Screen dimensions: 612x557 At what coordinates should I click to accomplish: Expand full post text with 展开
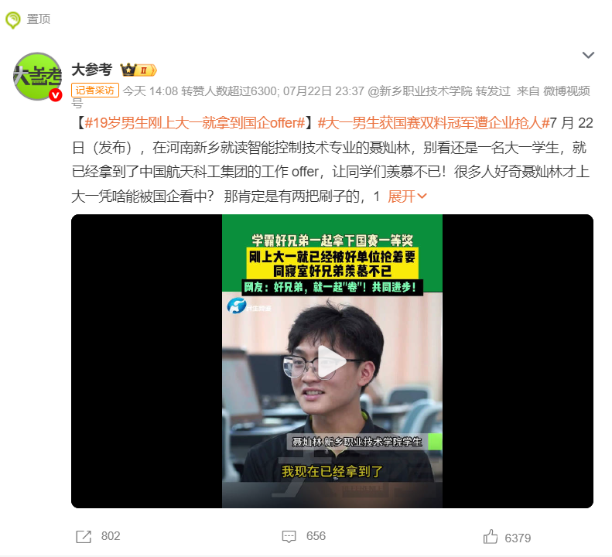coord(407,196)
